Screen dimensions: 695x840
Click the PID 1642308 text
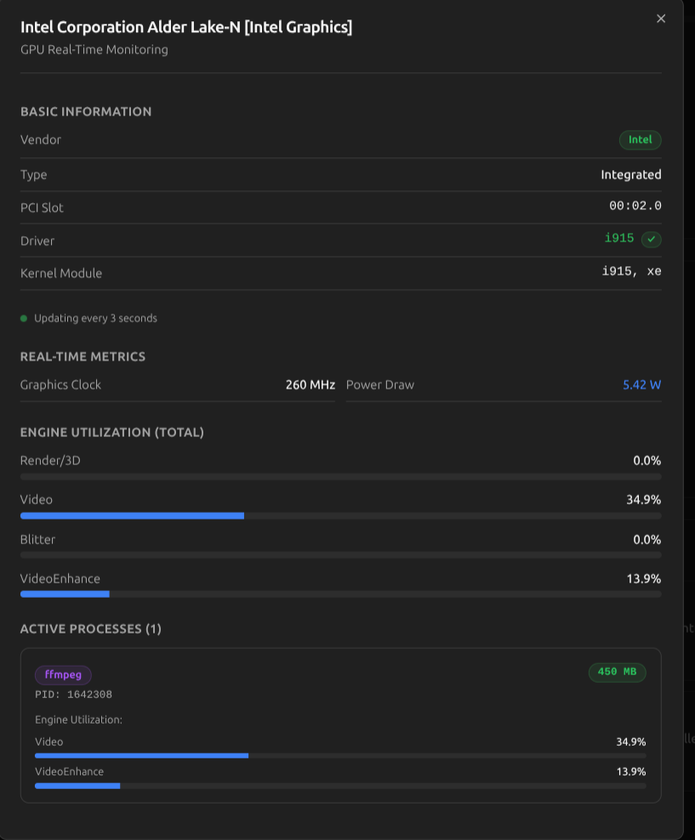click(x=73, y=695)
